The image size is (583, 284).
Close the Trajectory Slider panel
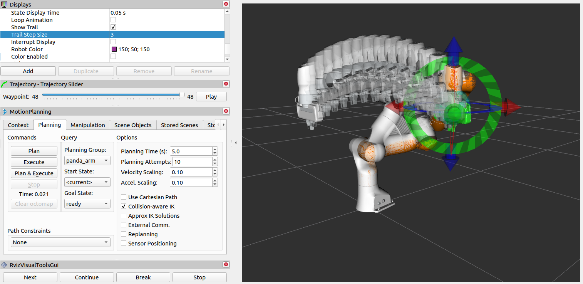(226, 84)
